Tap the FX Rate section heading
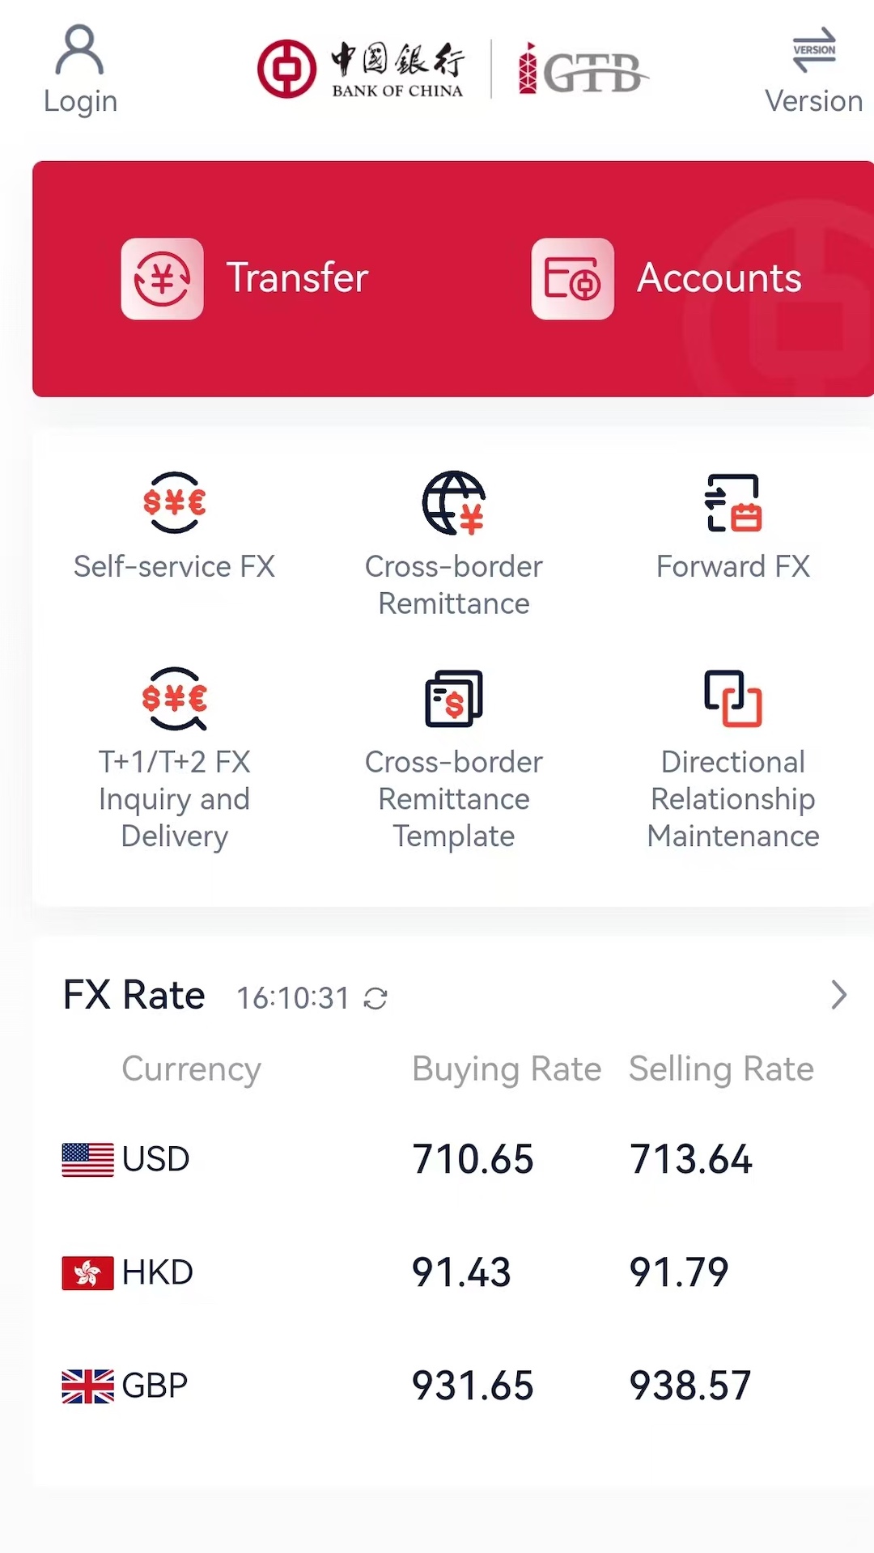The height and width of the screenshot is (1553, 874). coord(134,995)
